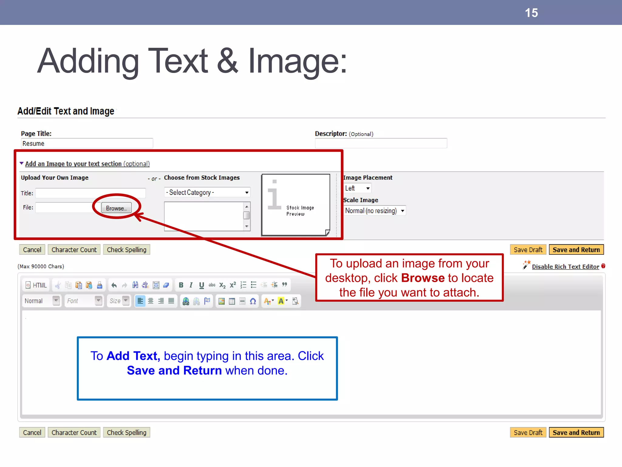Screen dimensions: 622x467
Task: Click the Page Title input field
Action: (87, 143)
